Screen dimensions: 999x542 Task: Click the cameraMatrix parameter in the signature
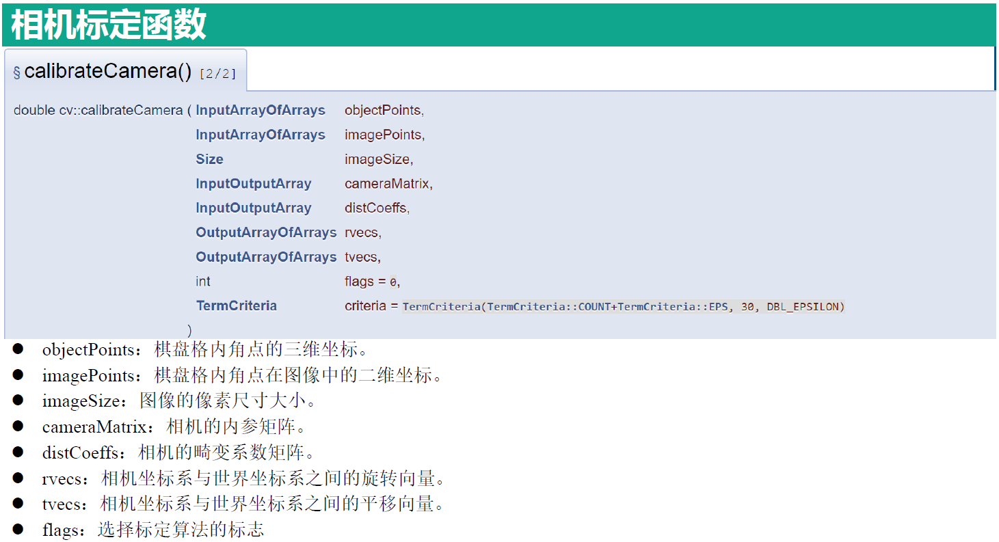[x=388, y=183]
